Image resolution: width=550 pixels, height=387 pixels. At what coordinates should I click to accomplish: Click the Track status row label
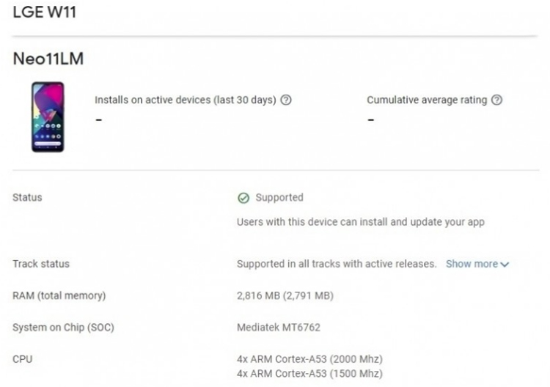click(41, 264)
